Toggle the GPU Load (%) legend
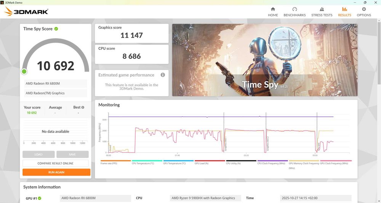This screenshot has width=381, height=203. click(210, 162)
